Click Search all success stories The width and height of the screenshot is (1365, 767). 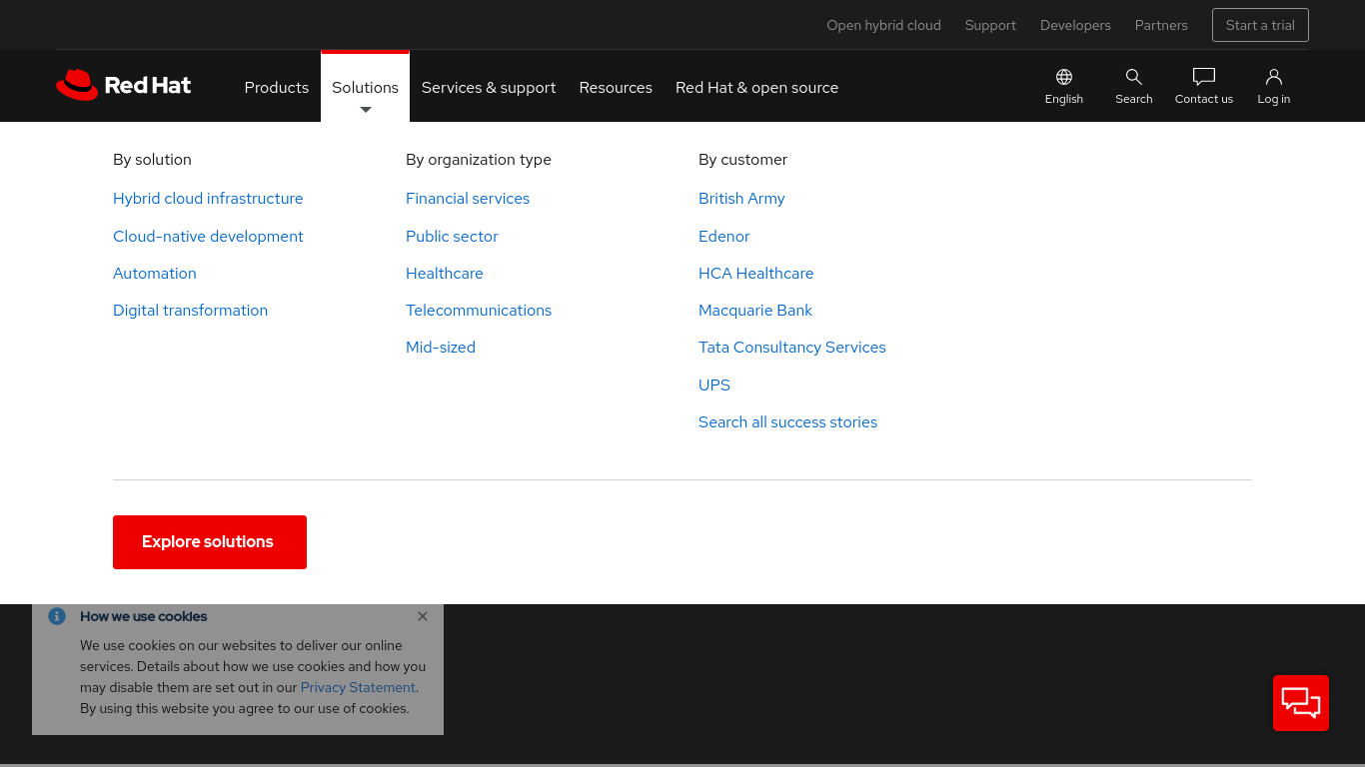click(788, 422)
